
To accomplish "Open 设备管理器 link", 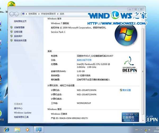I will 19,27.
